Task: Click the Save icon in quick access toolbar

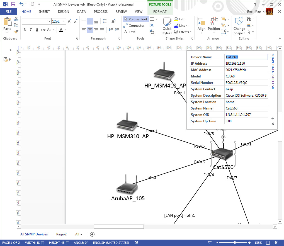Action: 13,4
